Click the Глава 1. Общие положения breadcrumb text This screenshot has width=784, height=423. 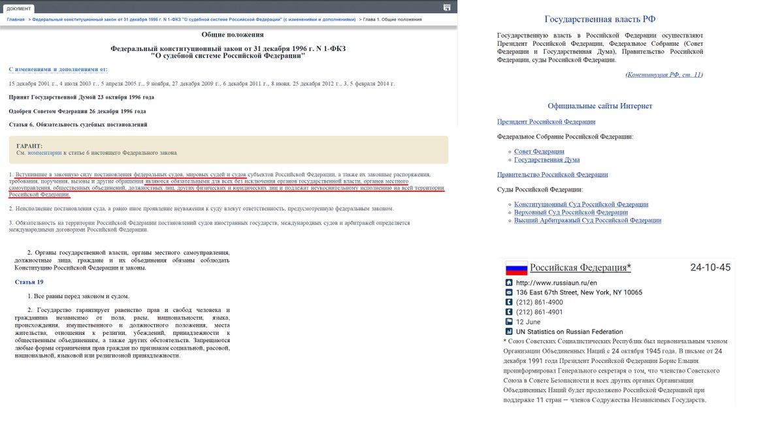click(x=393, y=20)
